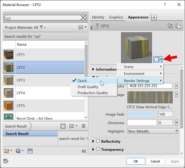Switch to the Graphics tab
Viewport: 185px width, 168px height.
(116, 17)
